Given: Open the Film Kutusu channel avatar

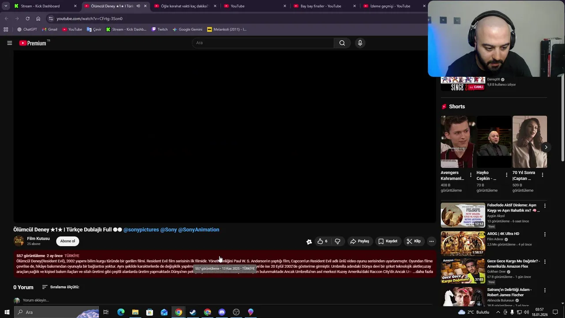Looking at the screenshot, I should coord(19,241).
